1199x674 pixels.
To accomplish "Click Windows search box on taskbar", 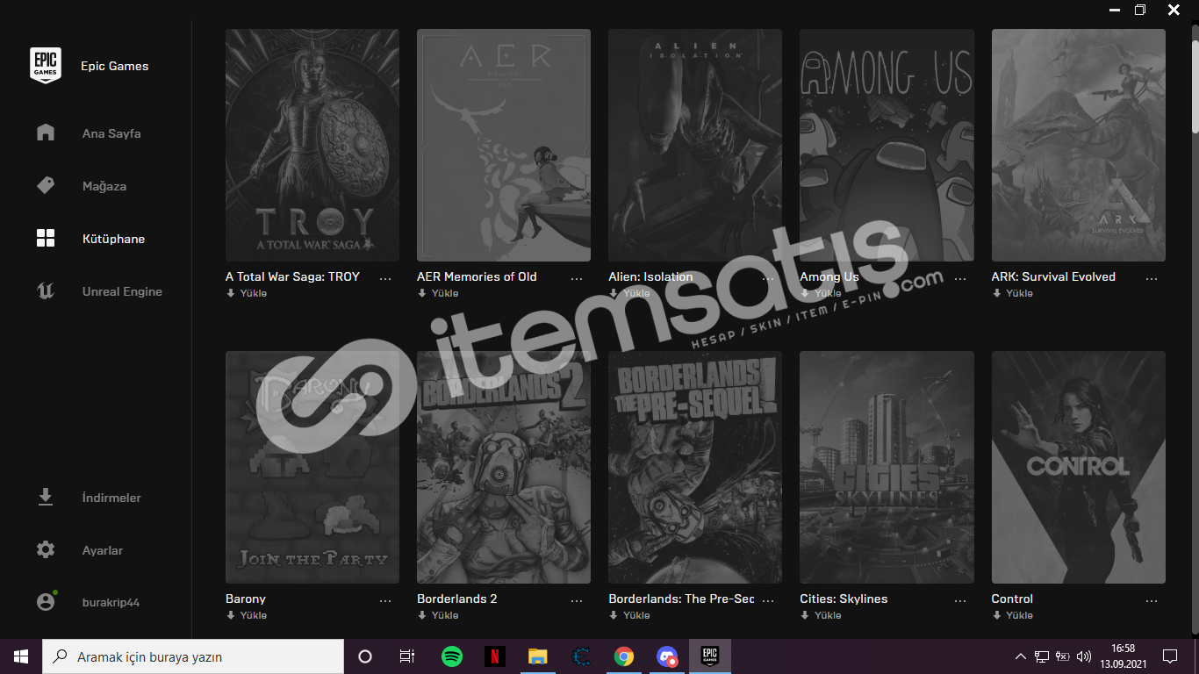I will 193,656.
